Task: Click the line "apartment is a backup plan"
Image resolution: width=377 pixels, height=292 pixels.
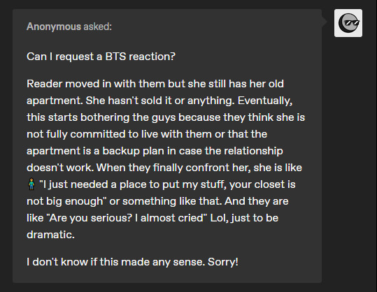Action: coord(155,151)
